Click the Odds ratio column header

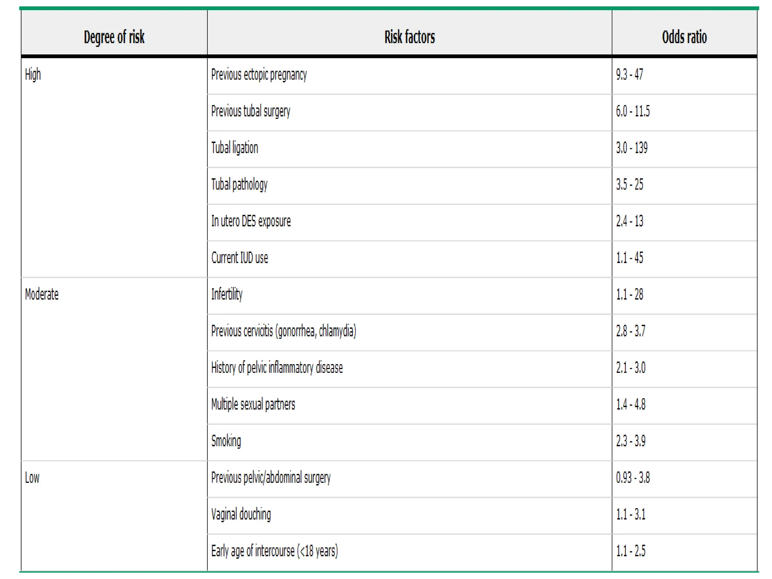coord(684,37)
